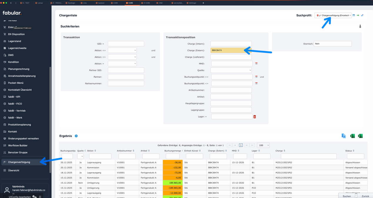
Task: Click the green arrow icon beside Suchprofil
Action: [358, 15]
